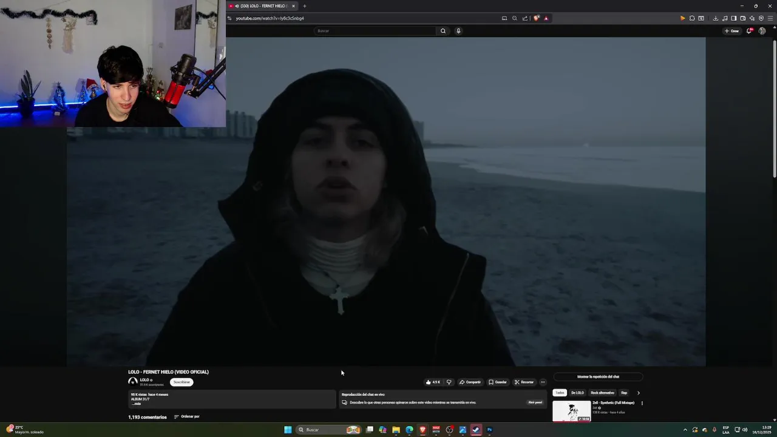The width and height of the screenshot is (777, 437).
Task: Open the clock showing 15:29
Action: pos(761,430)
